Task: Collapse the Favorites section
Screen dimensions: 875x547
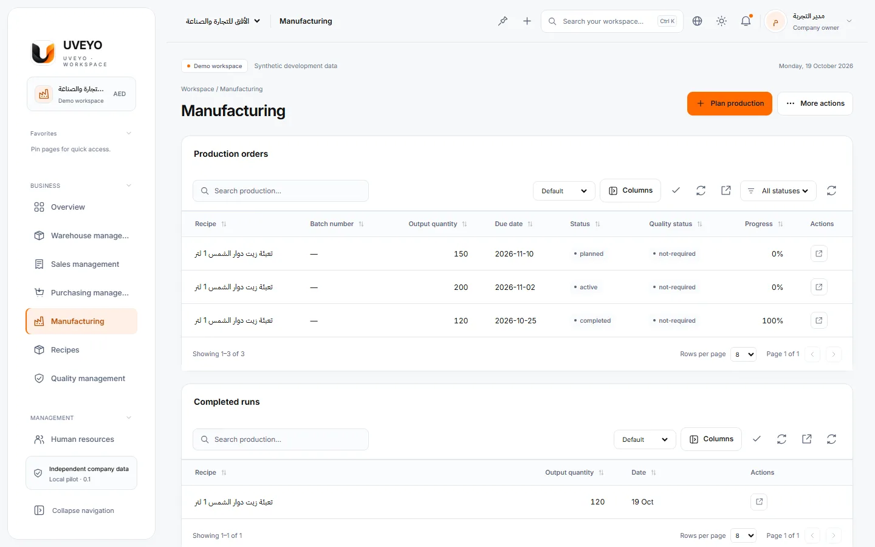Action: [x=128, y=133]
